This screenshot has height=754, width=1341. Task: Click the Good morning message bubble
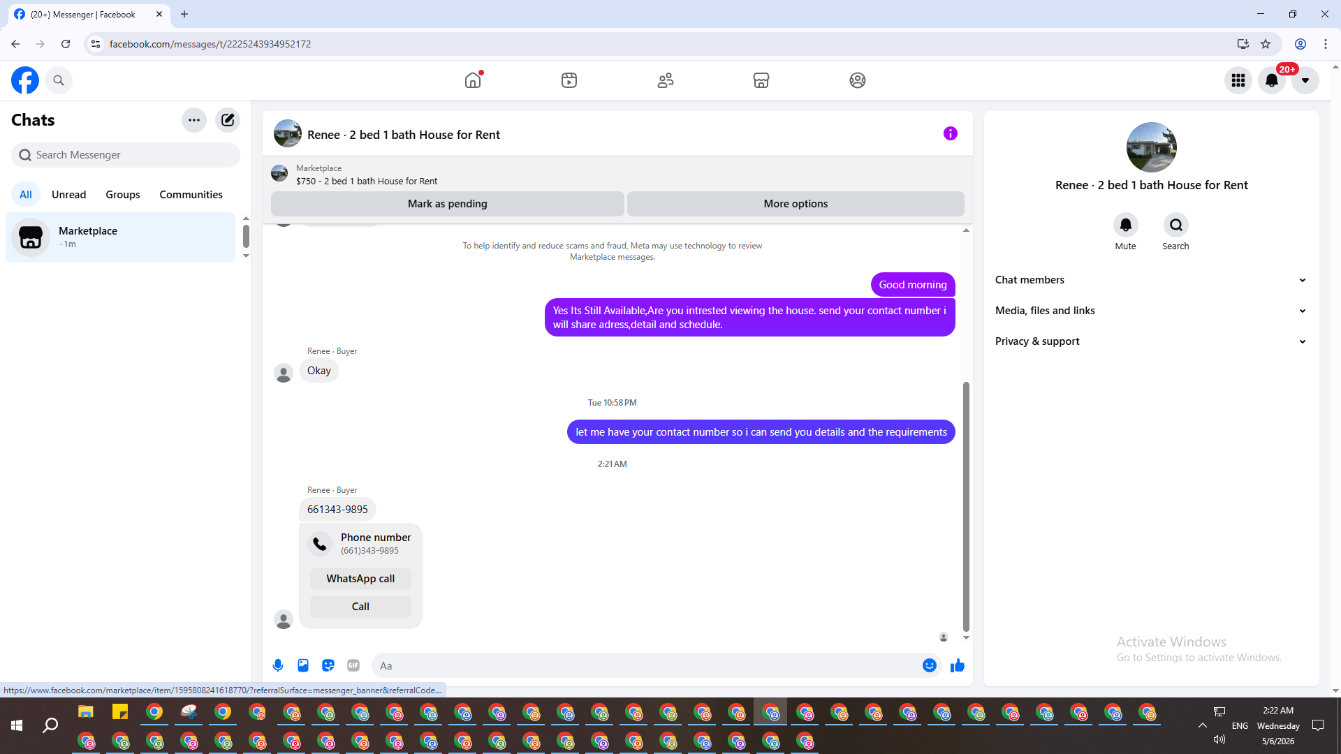tap(913, 285)
